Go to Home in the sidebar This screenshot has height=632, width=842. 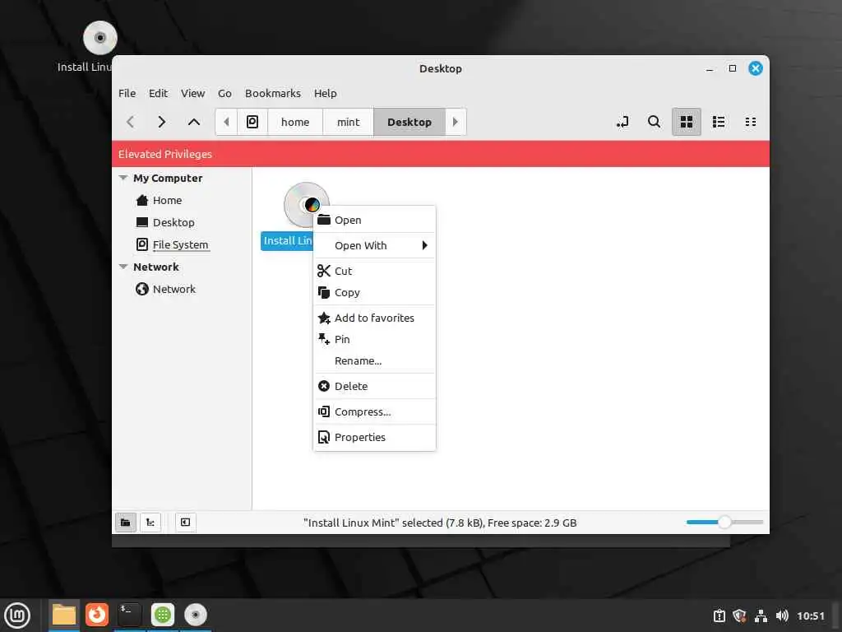(168, 201)
